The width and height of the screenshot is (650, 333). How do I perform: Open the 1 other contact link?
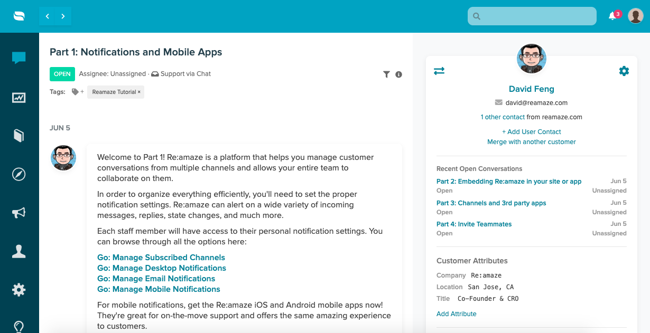pyautogui.click(x=503, y=117)
